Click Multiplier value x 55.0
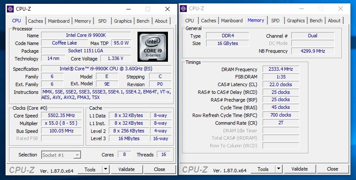 (61, 123)
